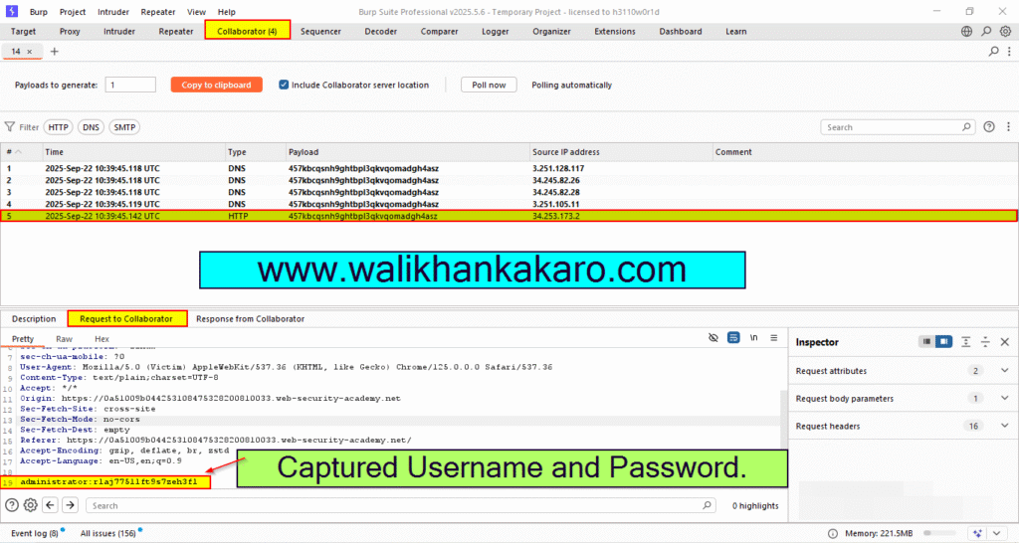This screenshot has height=543, width=1019.
Task: Click the memory info icon in the status bar
Action: point(833,533)
